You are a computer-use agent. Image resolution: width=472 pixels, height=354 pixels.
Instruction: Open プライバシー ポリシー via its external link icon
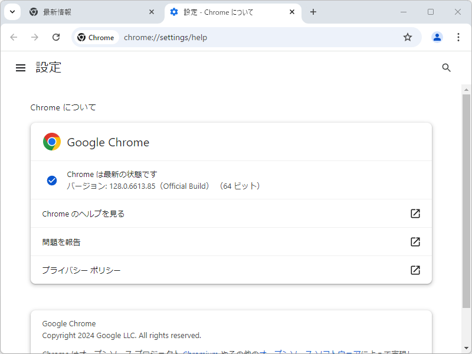(415, 270)
